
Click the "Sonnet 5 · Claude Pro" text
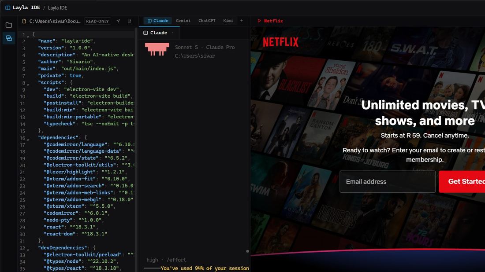pos(205,47)
